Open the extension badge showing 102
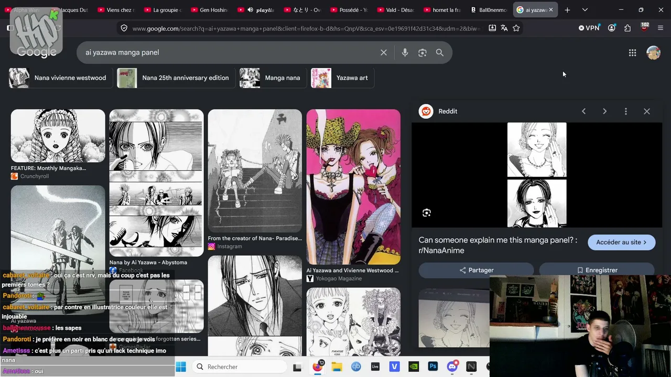 coord(644,27)
